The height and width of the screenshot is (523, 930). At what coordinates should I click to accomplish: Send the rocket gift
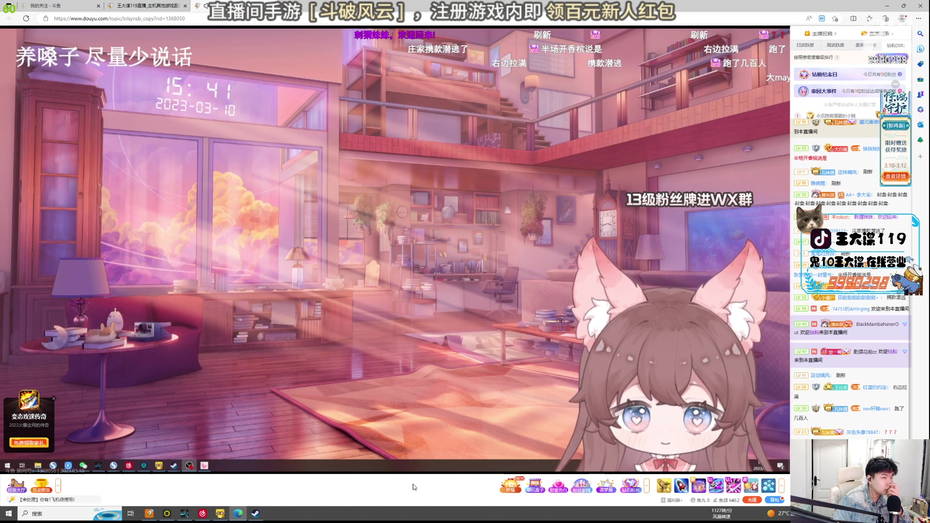point(682,485)
